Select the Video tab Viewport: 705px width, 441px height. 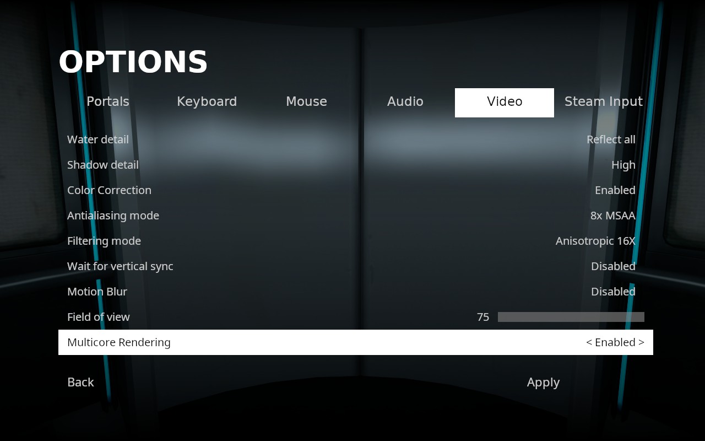pos(504,101)
